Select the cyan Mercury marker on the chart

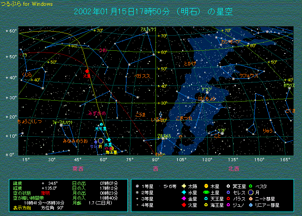coord(109,140)
